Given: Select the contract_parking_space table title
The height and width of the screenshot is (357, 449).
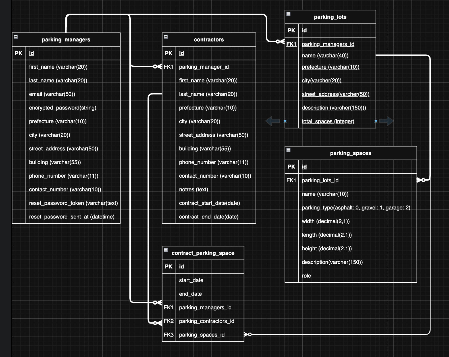Looking at the screenshot, I should click(x=203, y=253).
